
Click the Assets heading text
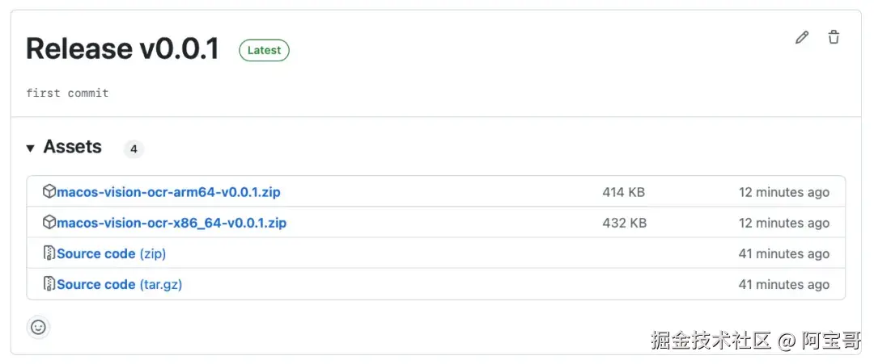pos(73,147)
